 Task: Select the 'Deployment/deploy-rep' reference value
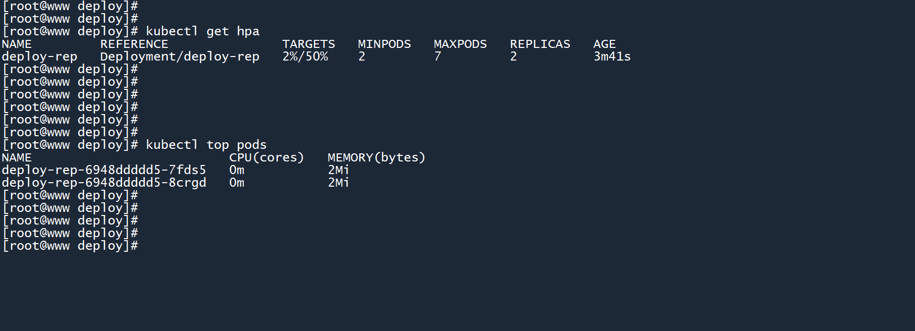180,57
